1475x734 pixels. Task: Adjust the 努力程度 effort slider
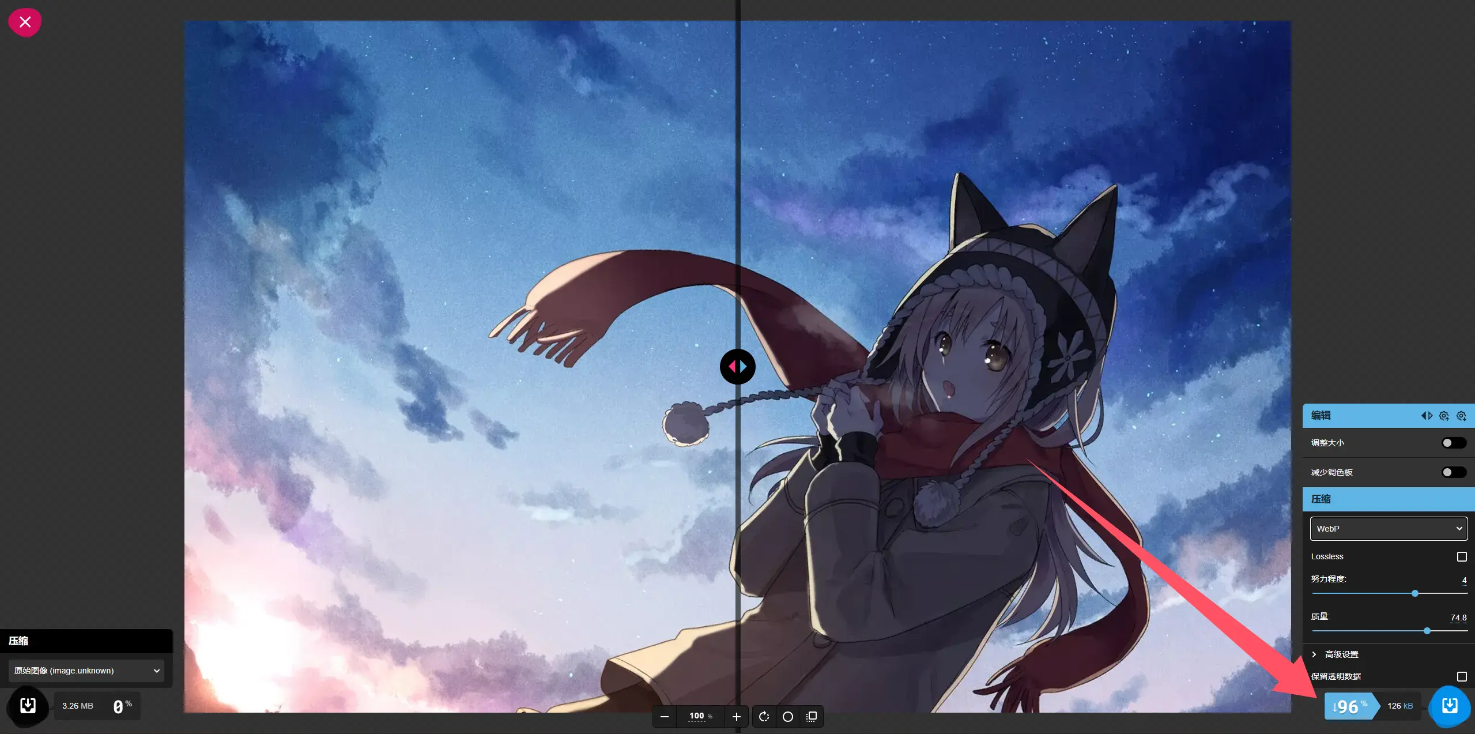coord(1389,593)
